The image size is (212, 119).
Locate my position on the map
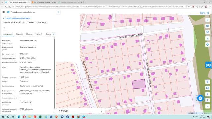(208, 82)
